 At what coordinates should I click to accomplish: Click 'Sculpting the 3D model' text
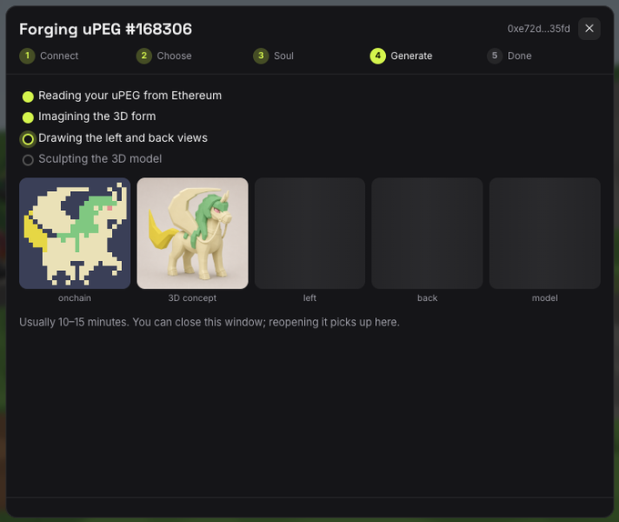click(x=100, y=158)
